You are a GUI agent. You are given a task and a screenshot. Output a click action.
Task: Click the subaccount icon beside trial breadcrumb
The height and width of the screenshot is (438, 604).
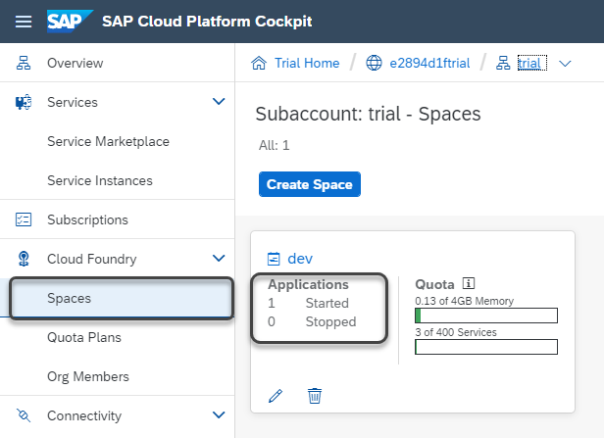pyautogui.click(x=503, y=63)
